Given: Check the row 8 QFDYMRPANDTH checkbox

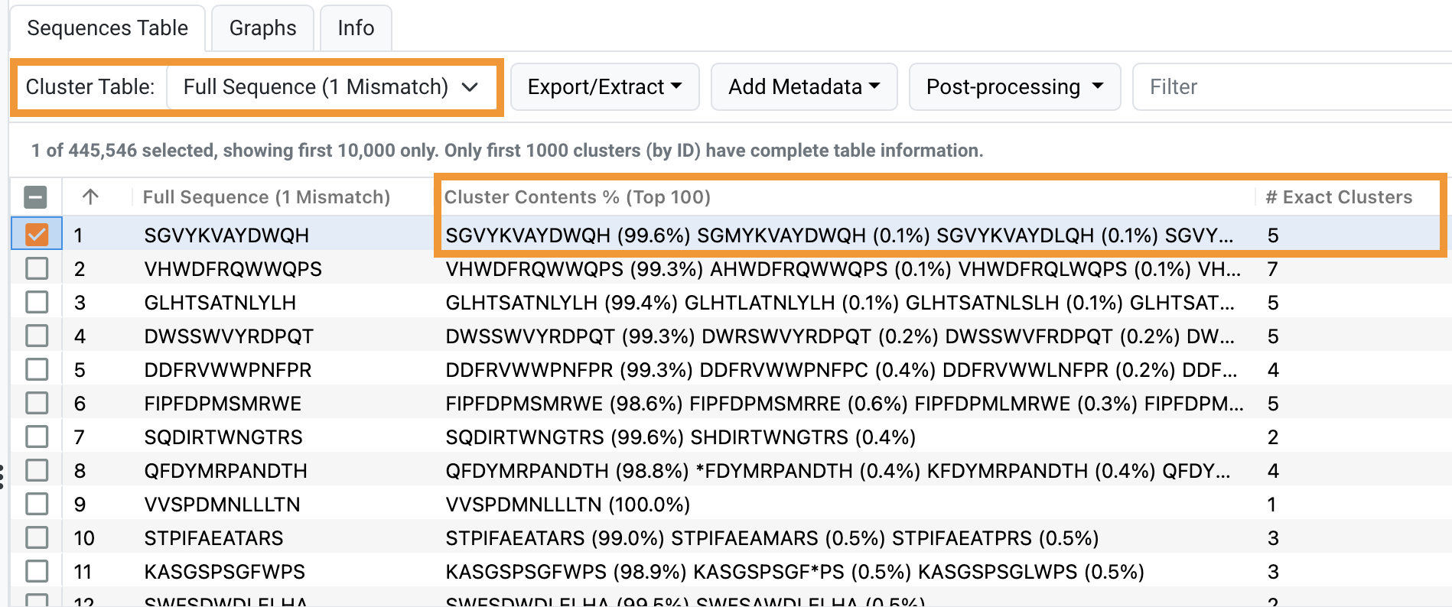Looking at the screenshot, I should pos(37,470).
